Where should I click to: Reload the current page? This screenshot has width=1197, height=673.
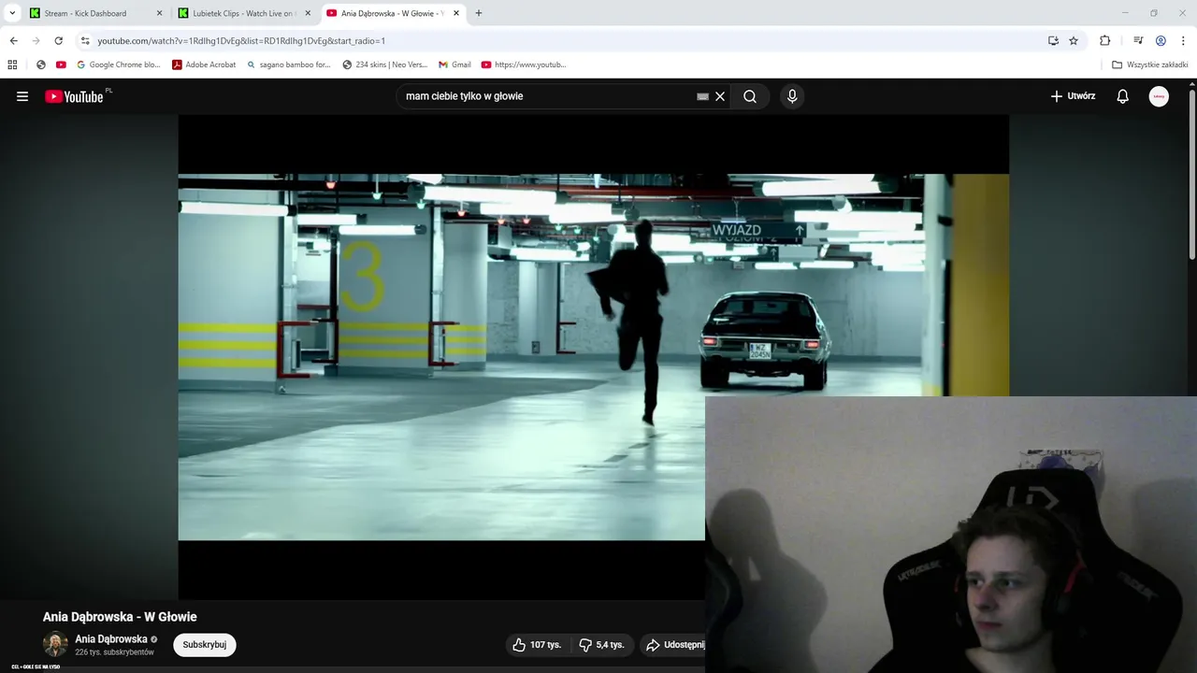point(58,41)
